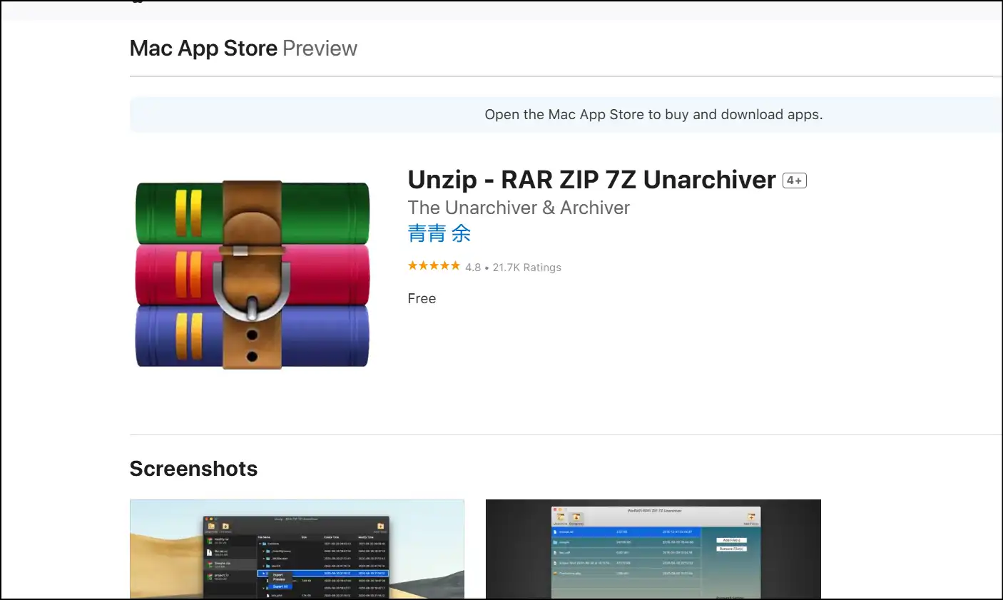Open the developer link 青青 余
Image resolution: width=1003 pixels, height=600 pixels.
[439, 233]
